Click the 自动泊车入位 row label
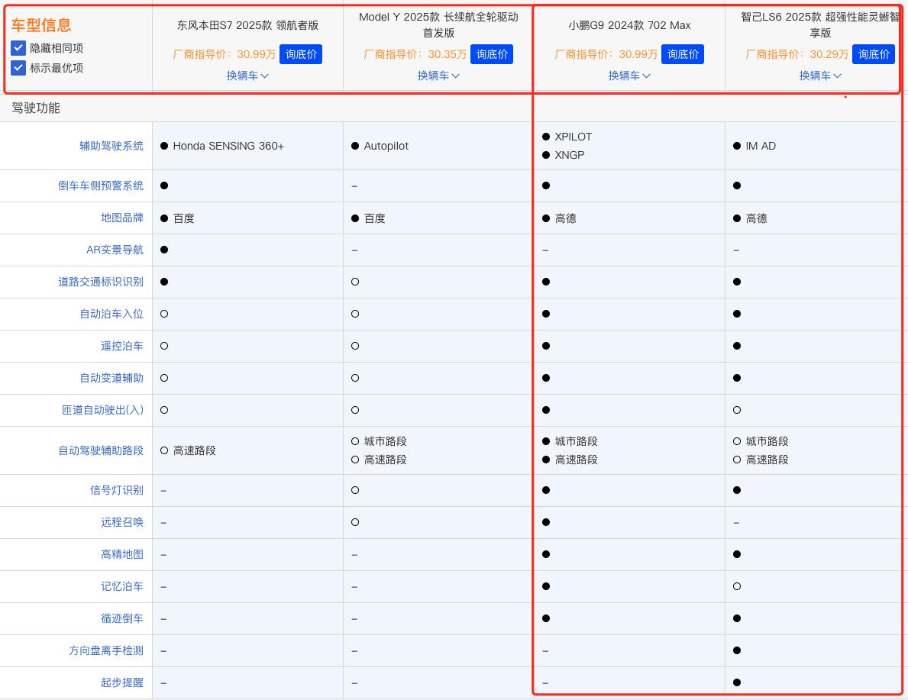 (x=111, y=314)
